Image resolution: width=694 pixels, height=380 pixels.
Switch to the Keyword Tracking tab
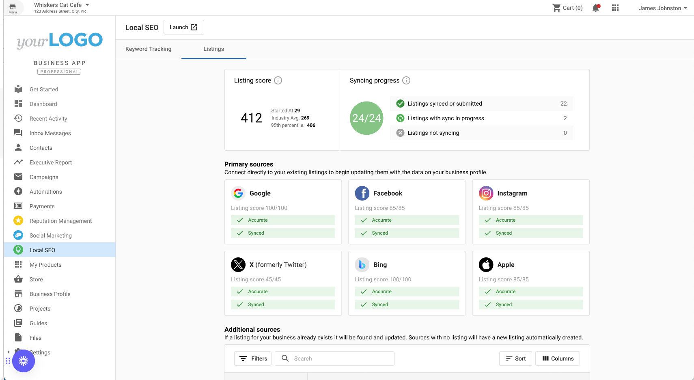click(149, 49)
